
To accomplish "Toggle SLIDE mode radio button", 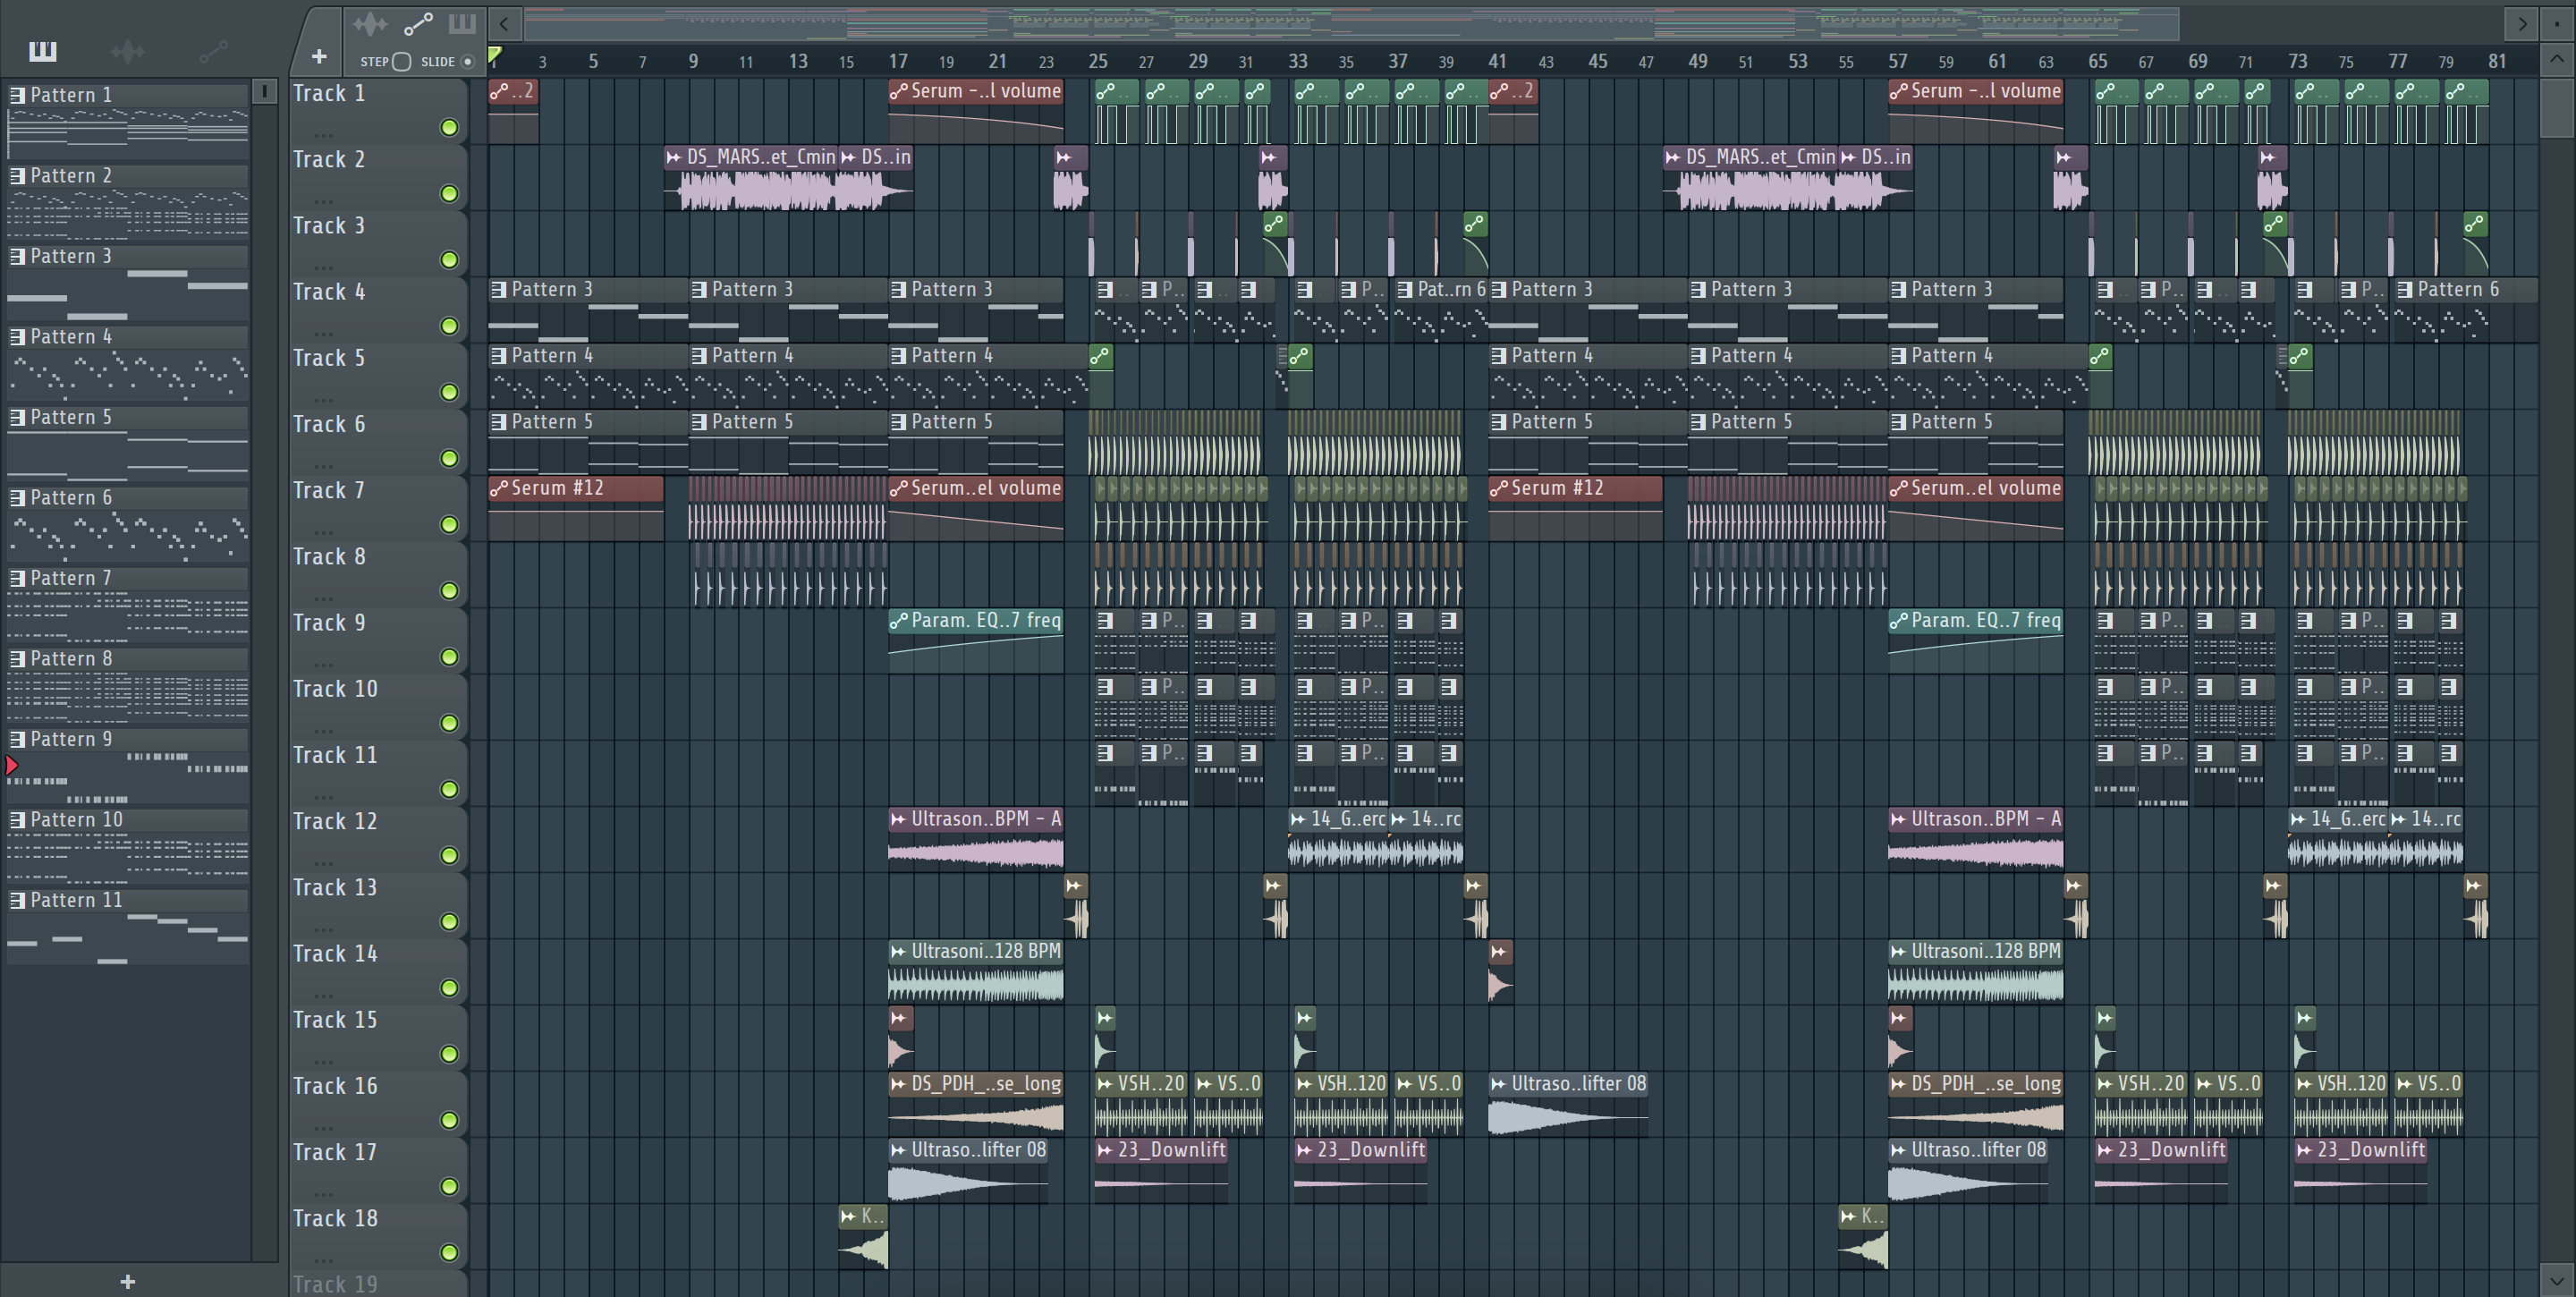I will coord(467,62).
